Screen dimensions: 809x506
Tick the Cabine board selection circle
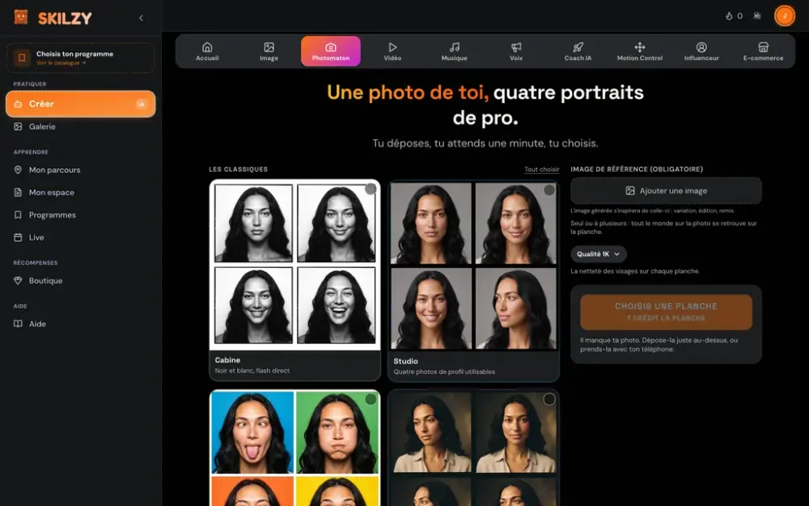click(x=371, y=189)
